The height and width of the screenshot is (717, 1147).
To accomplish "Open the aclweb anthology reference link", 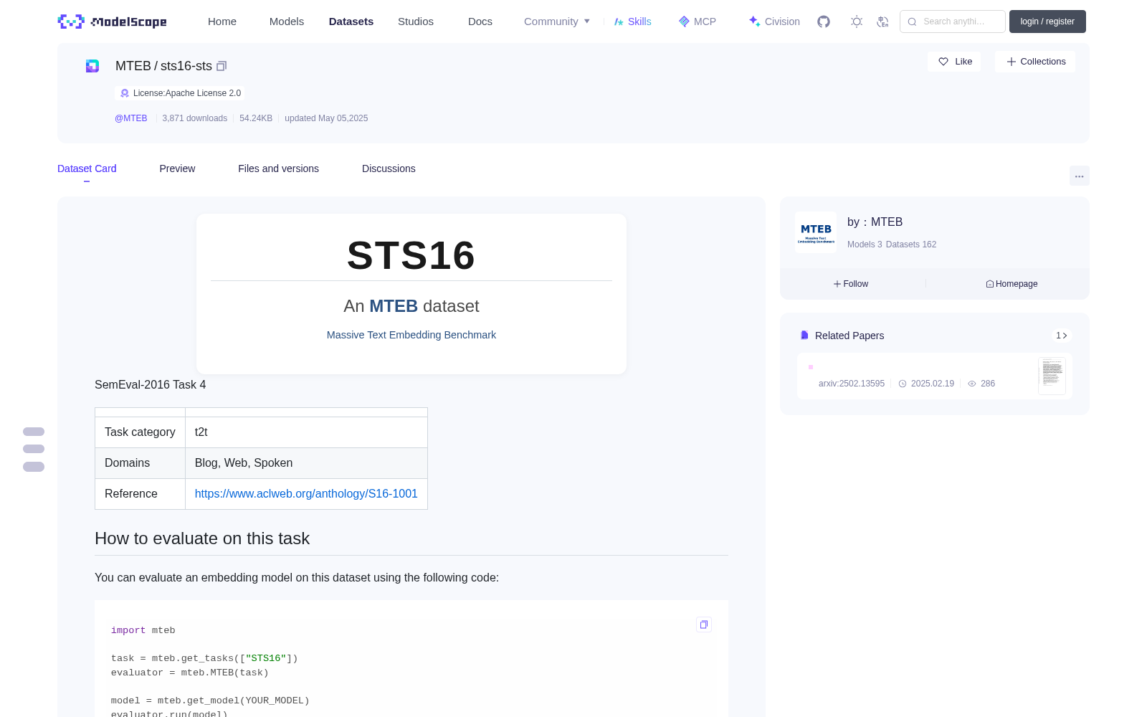I will coord(306,493).
